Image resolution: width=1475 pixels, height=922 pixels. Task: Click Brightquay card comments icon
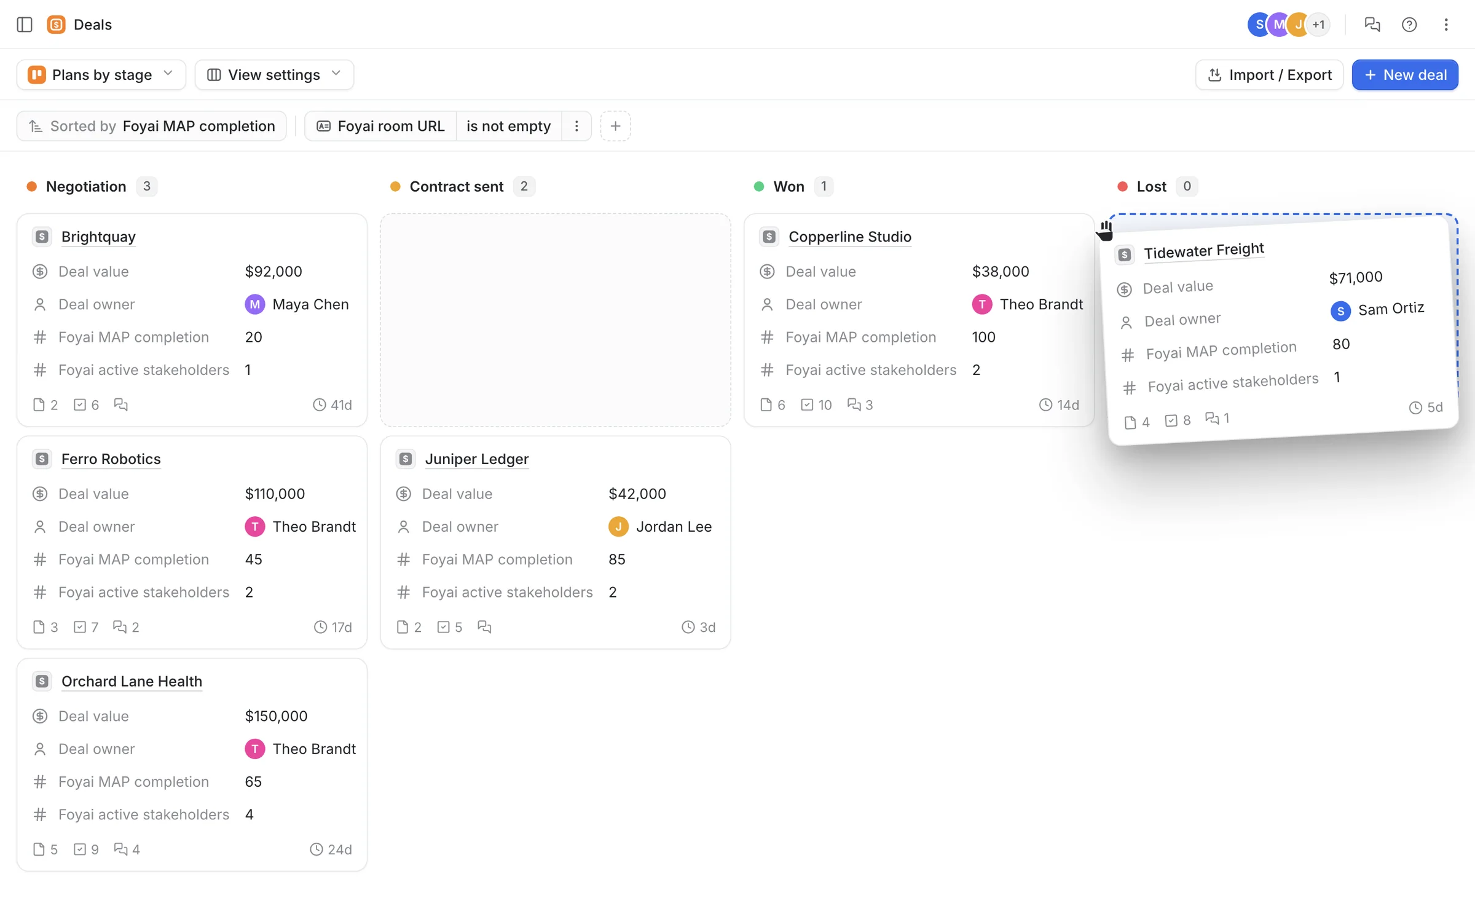coord(120,404)
